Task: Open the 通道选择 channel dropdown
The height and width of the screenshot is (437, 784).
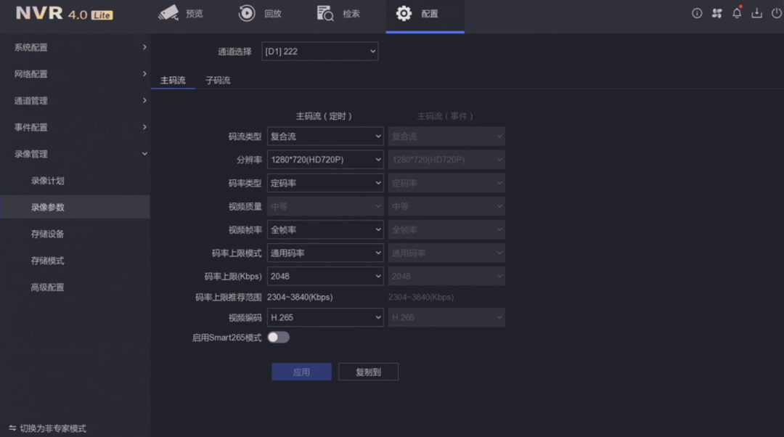Action: [x=319, y=52]
